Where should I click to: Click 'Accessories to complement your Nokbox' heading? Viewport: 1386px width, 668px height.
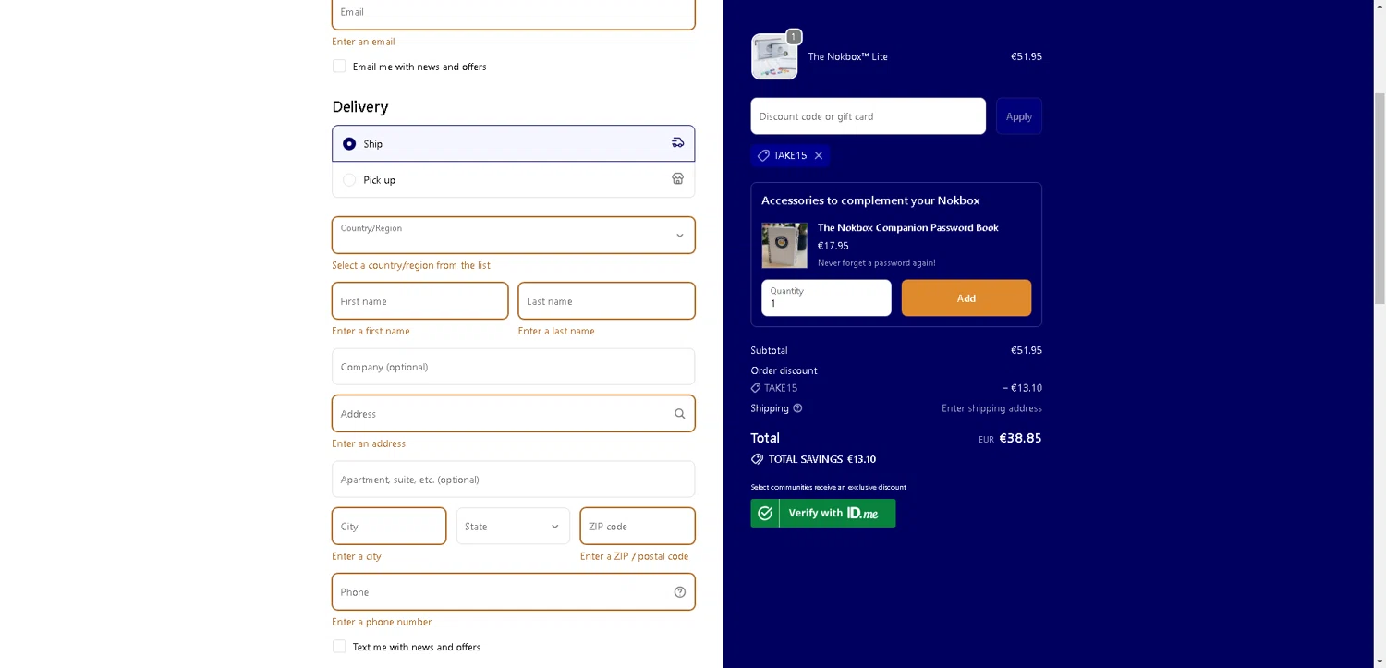870,200
